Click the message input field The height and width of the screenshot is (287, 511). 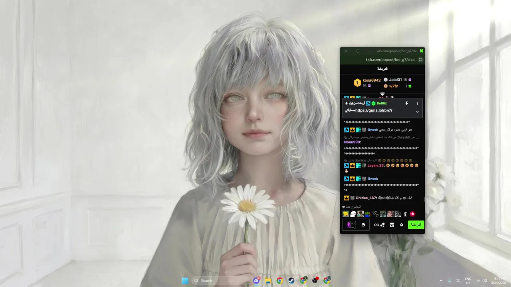point(356,225)
